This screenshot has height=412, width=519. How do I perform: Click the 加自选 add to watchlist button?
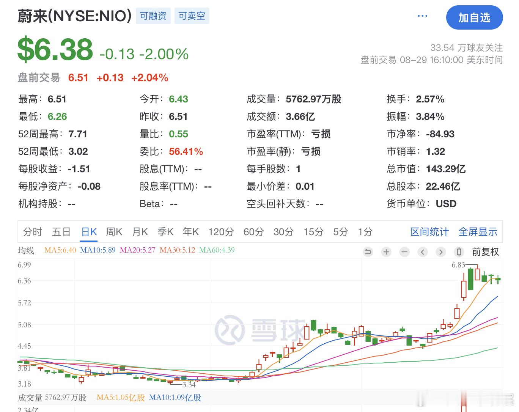coord(474,17)
